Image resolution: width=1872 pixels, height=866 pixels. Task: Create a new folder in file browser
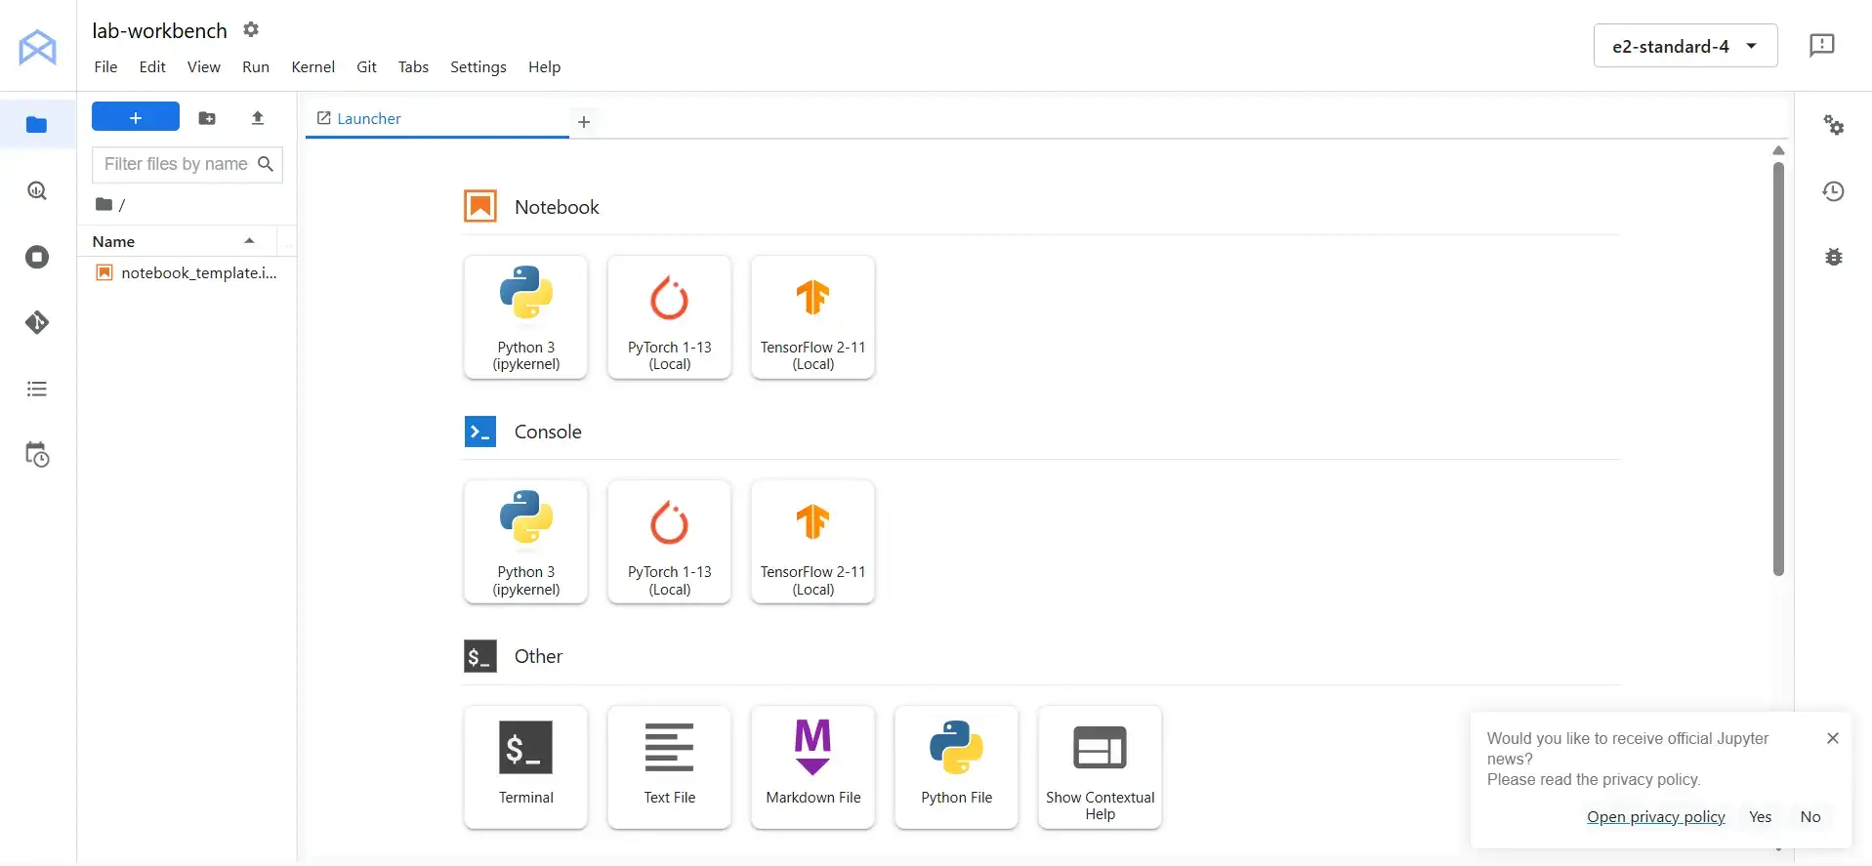click(x=207, y=118)
